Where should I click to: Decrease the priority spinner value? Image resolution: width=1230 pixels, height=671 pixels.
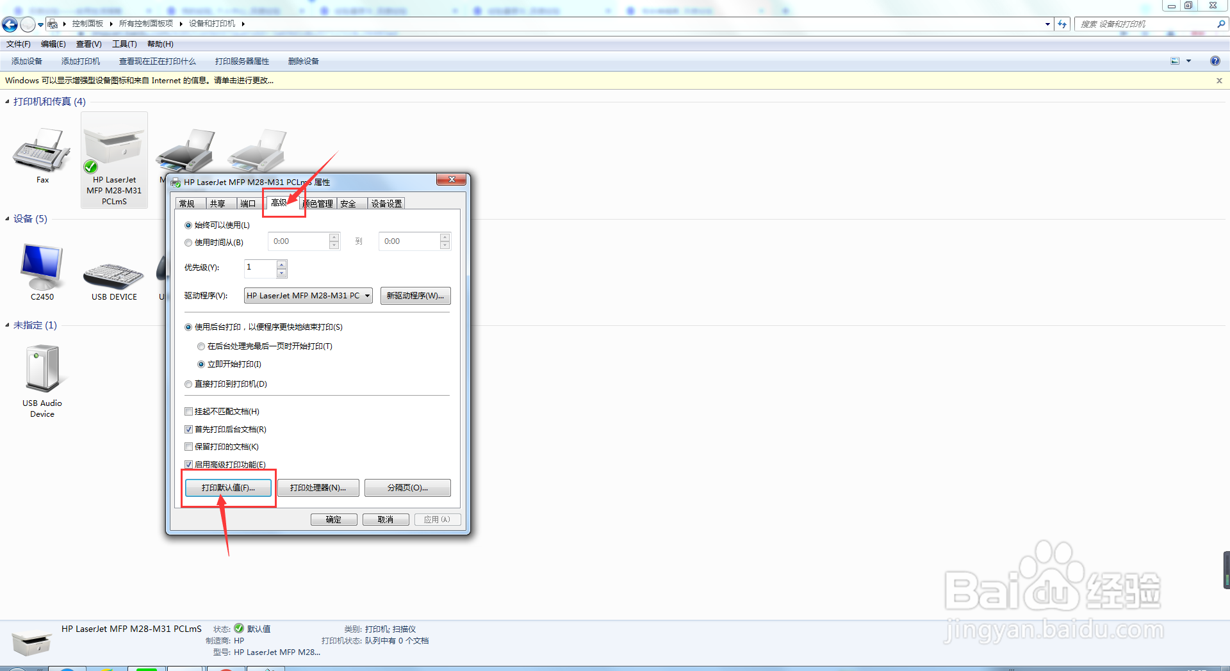281,273
